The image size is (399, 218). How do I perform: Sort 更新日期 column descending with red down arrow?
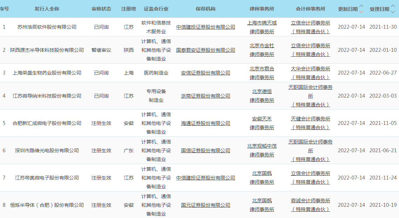(361, 12)
